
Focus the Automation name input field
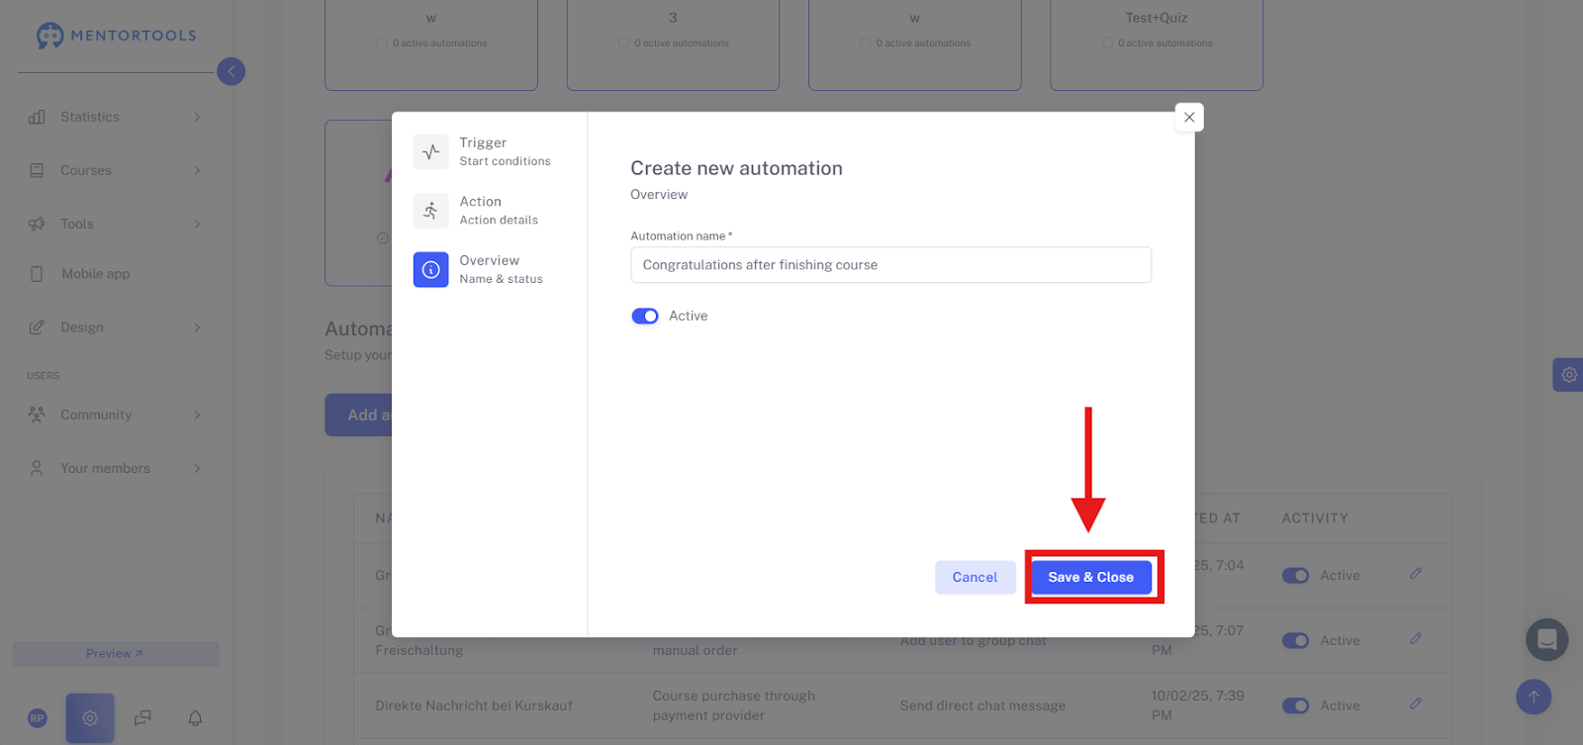890,264
